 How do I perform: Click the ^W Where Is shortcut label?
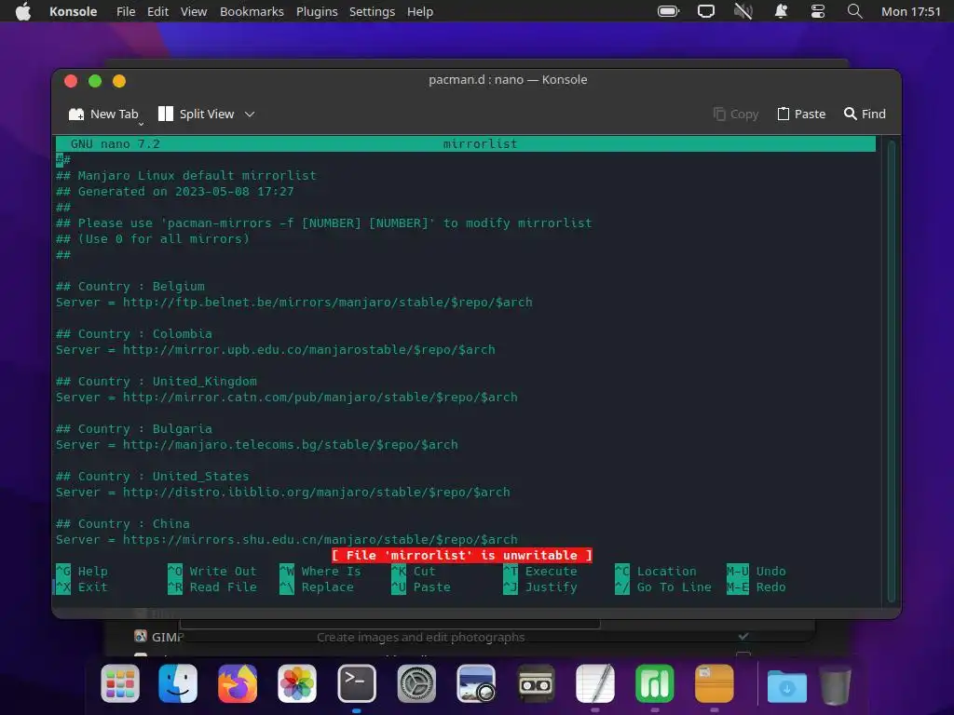coord(320,571)
